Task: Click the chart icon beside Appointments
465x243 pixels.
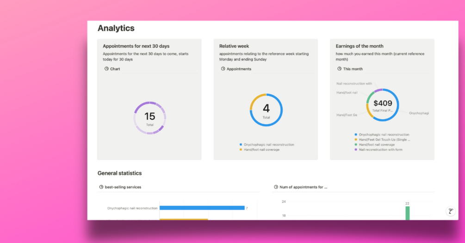Action: [x=223, y=69]
